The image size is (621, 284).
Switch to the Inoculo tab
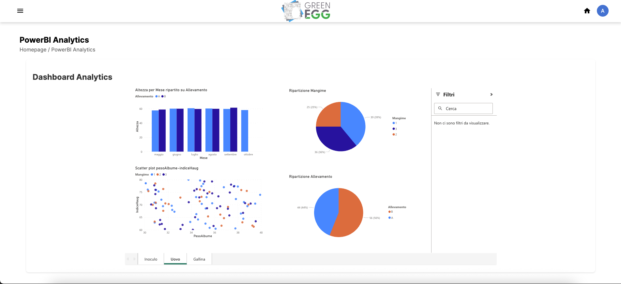point(151,259)
